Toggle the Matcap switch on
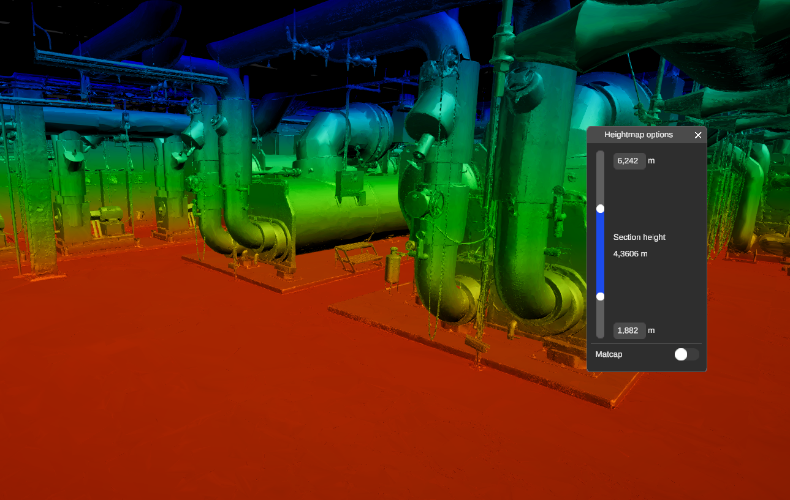Image resolution: width=790 pixels, height=500 pixels. [686, 354]
